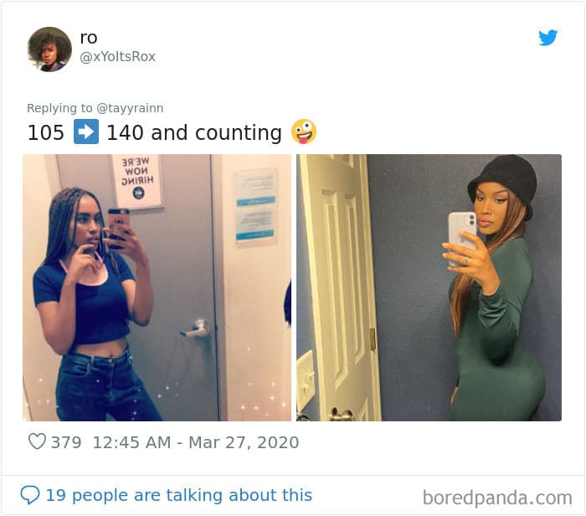
Task: Click the 379 likes count
Action: tap(66, 442)
